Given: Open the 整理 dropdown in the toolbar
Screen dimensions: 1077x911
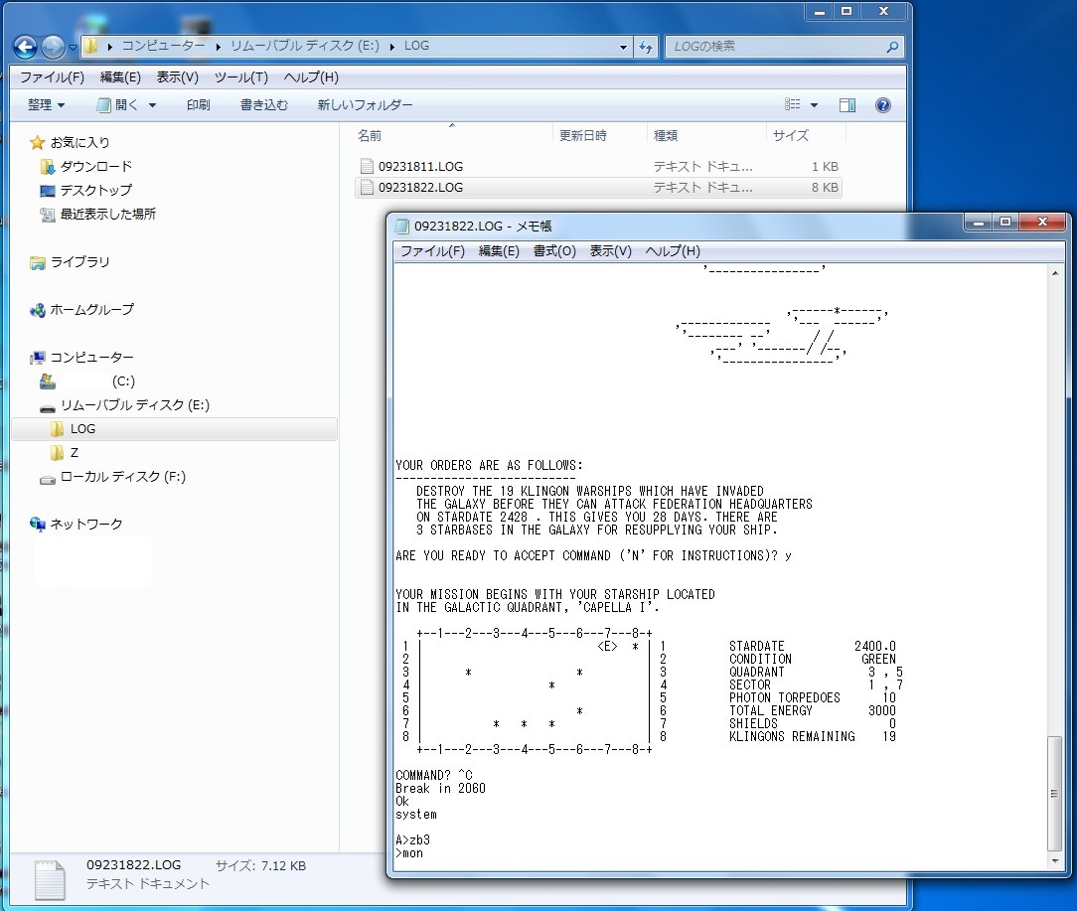Looking at the screenshot, I should point(46,105).
